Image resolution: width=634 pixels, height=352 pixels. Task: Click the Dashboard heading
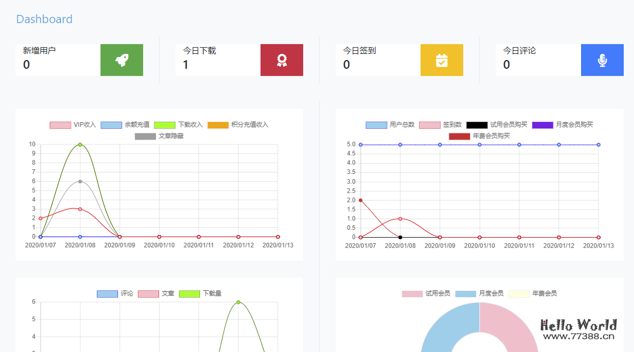(x=44, y=19)
